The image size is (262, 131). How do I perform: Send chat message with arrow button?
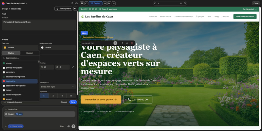(73, 126)
